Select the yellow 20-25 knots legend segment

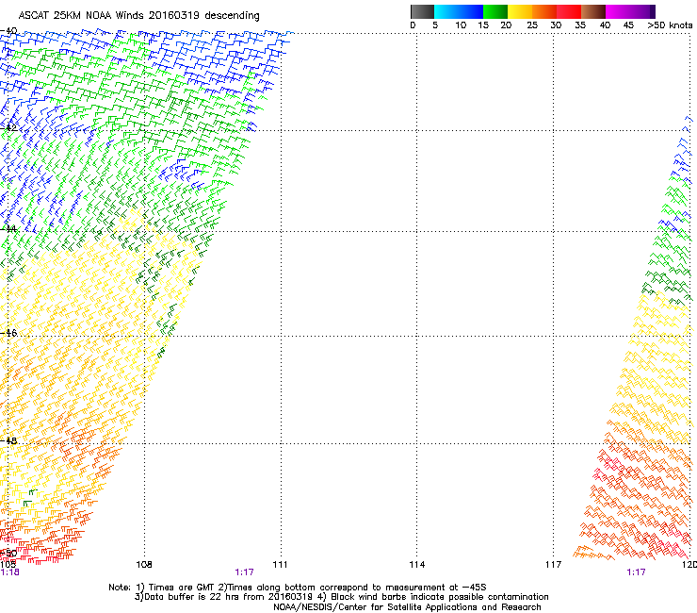520,11
